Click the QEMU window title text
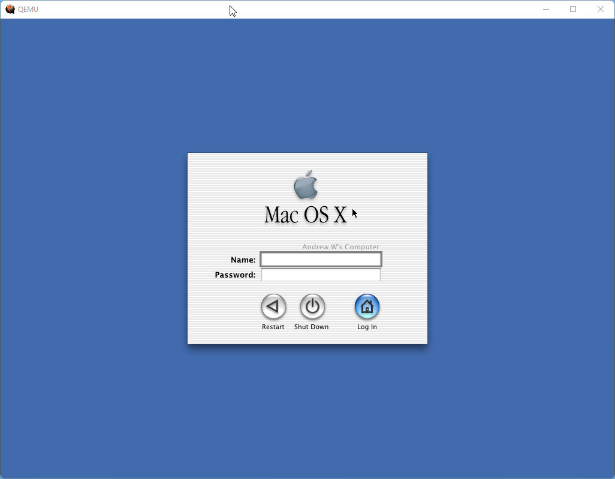This screenshot has width=615, height=479. click(x=28, y=9)
